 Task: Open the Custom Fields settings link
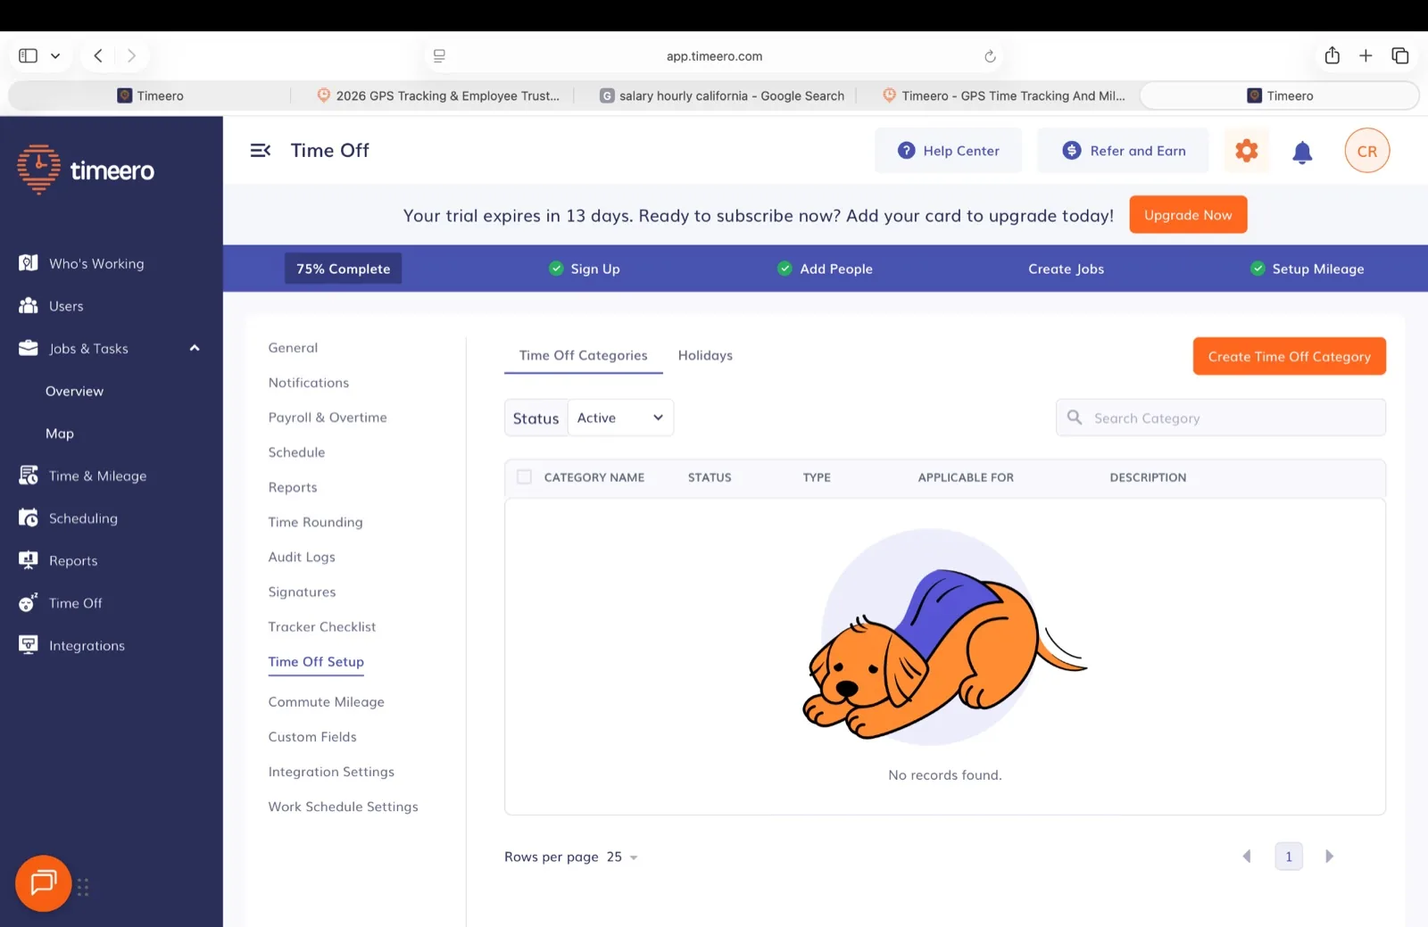[312, 737]
